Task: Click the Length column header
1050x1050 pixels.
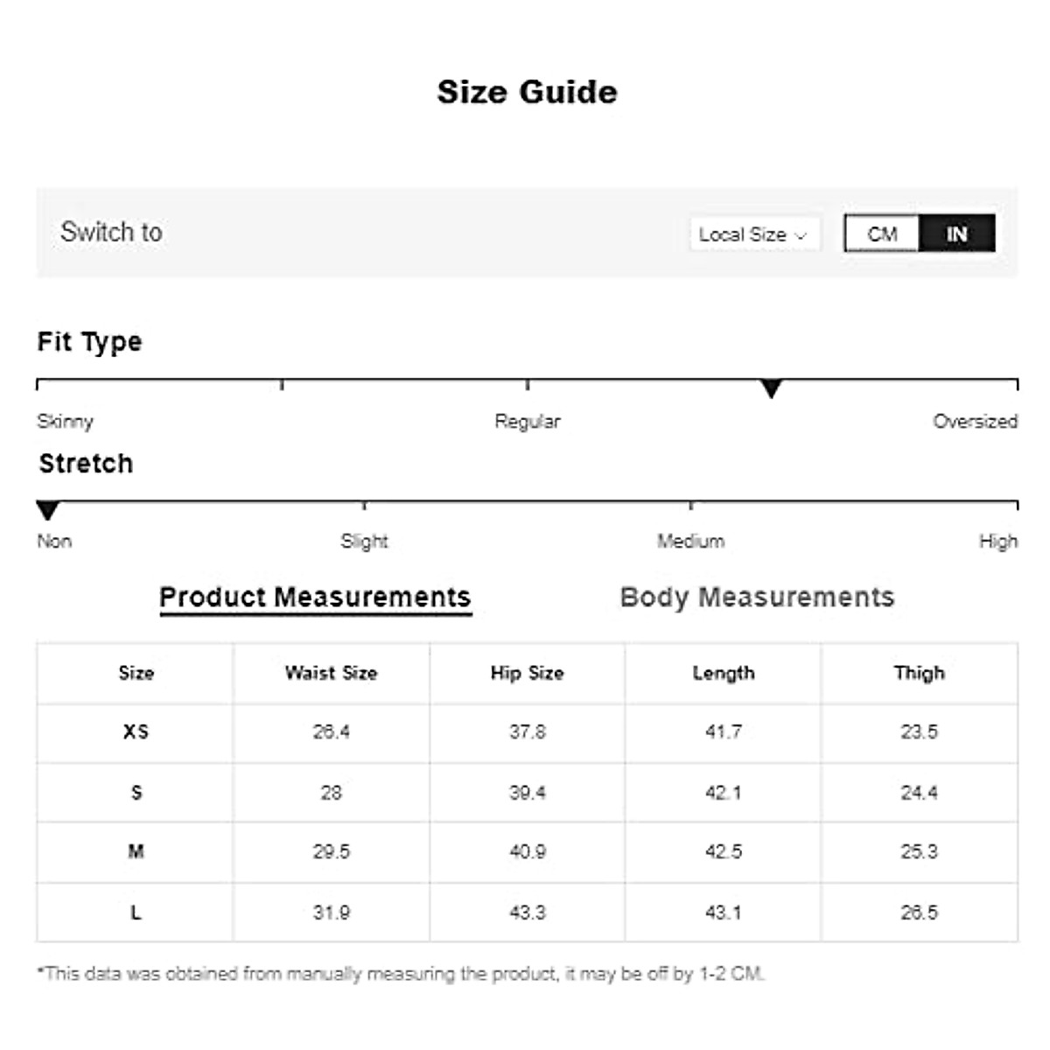Action: 723,673
